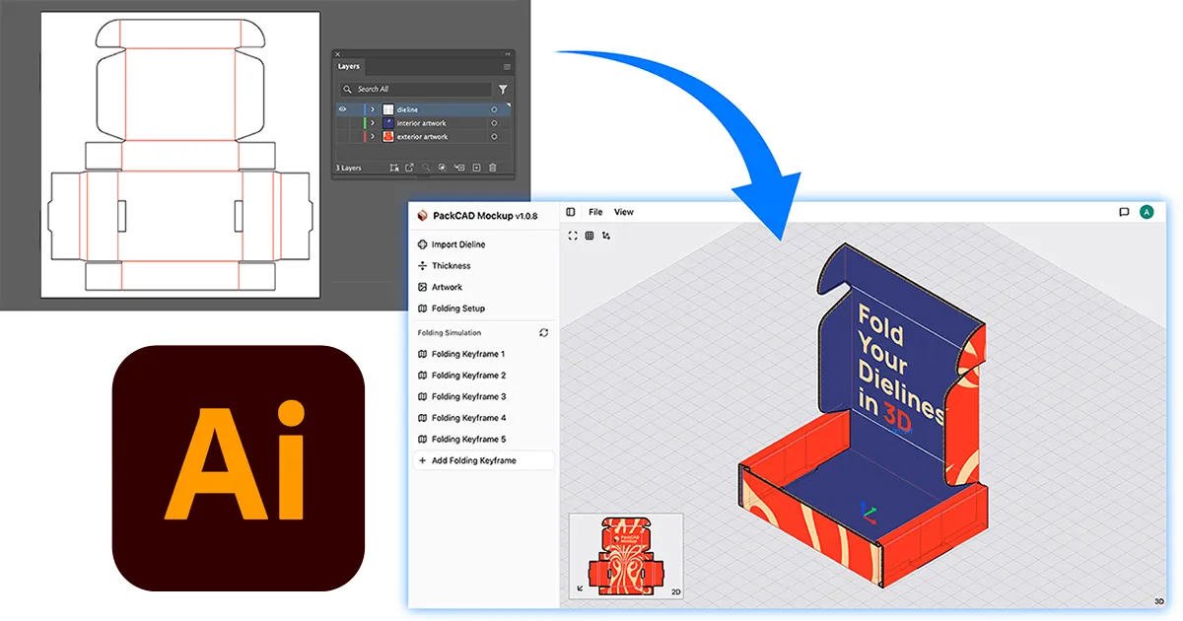Click Add Folding Keyframe button

[x=484, y=460]
